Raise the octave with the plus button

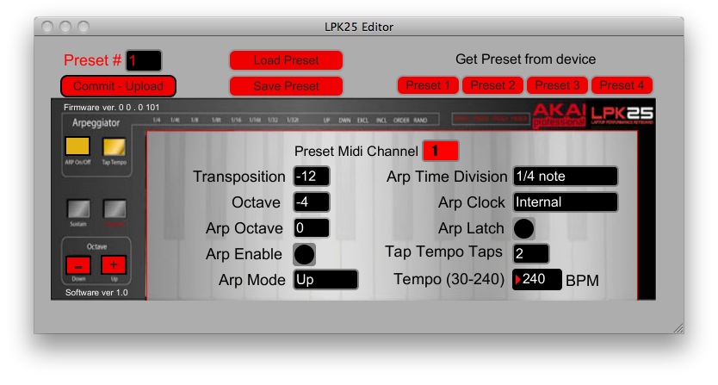(114, 264)
